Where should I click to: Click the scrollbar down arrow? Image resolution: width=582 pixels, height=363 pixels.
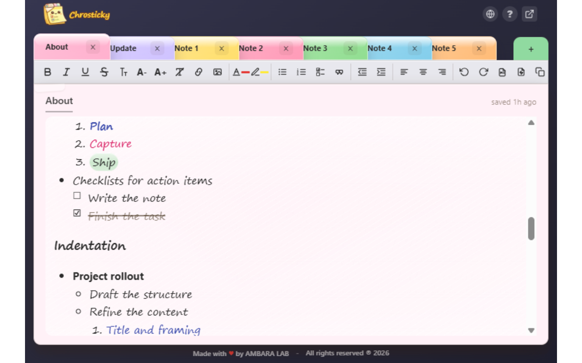coord(531,330)
